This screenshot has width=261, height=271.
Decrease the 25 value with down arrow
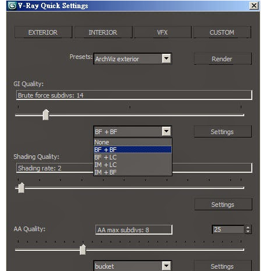(x=248, y=232)
